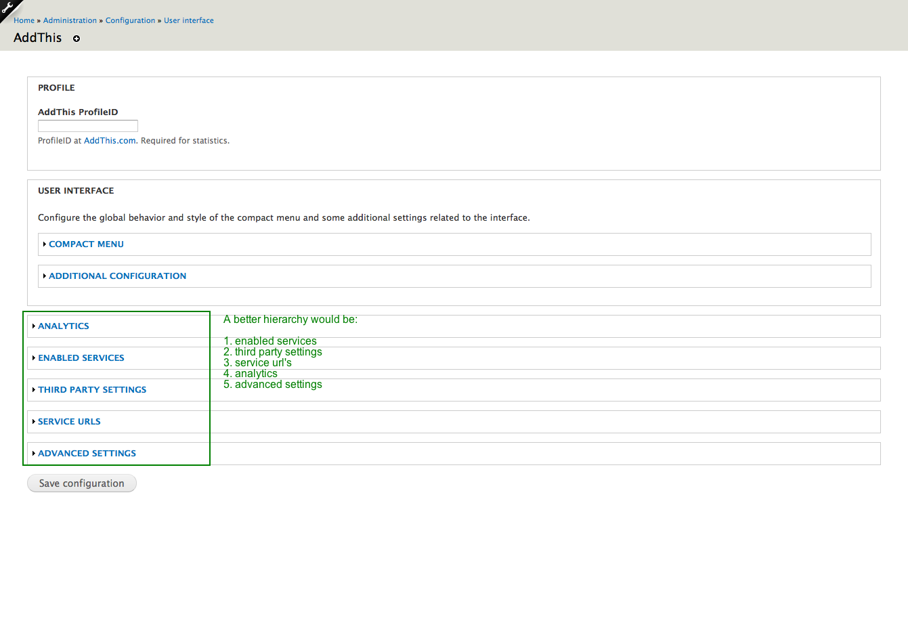The height and width of the screenshot is (629, 908).
Task: Open the Administration breadcrumb link
Action: pyautogui.click(x=70, y=20)
